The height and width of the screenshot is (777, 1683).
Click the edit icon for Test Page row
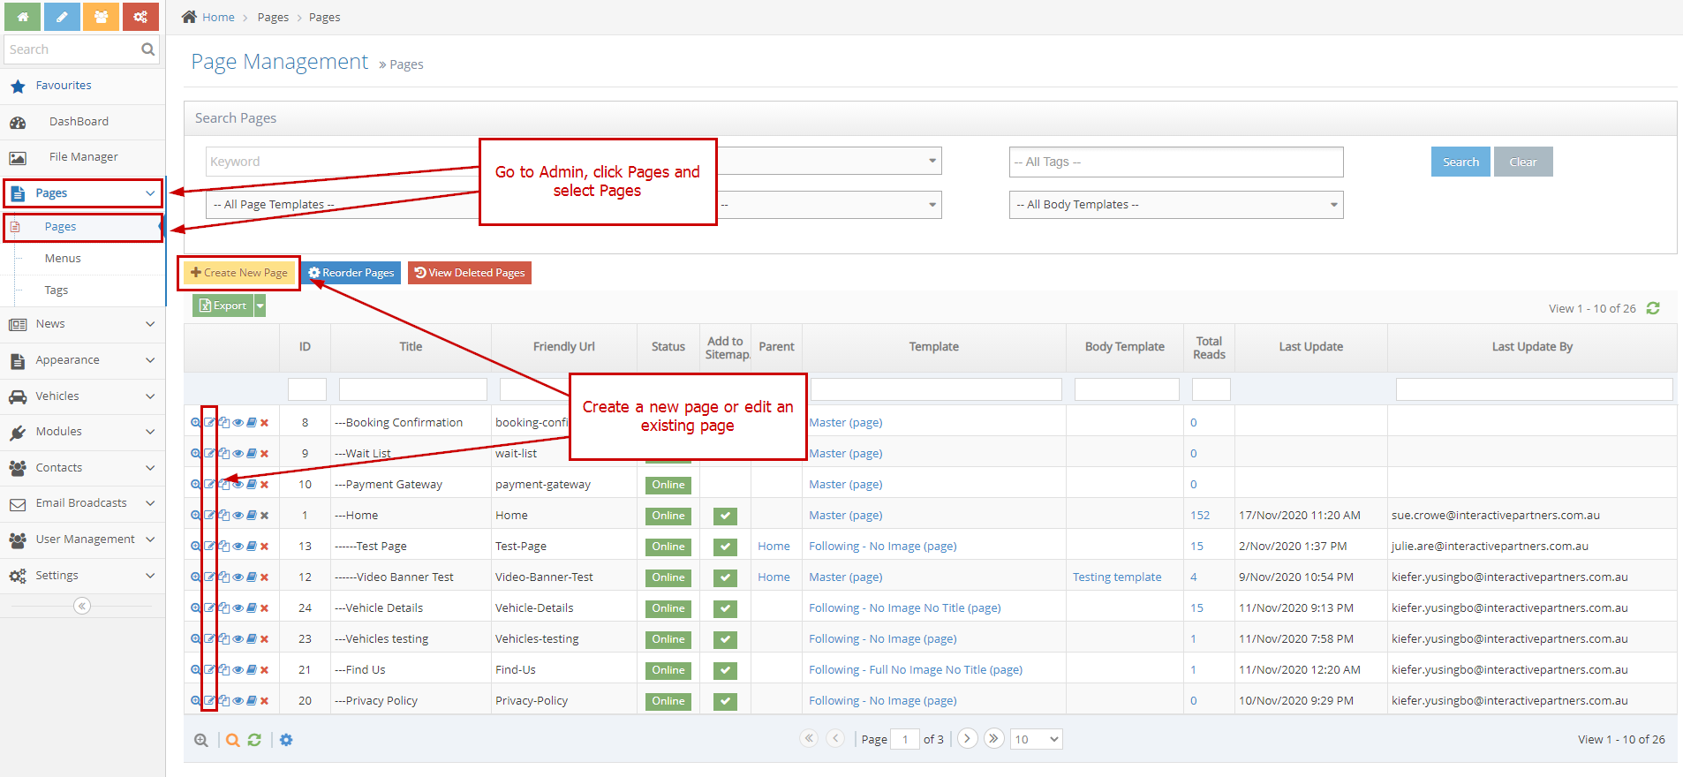[x=209, y=546]
